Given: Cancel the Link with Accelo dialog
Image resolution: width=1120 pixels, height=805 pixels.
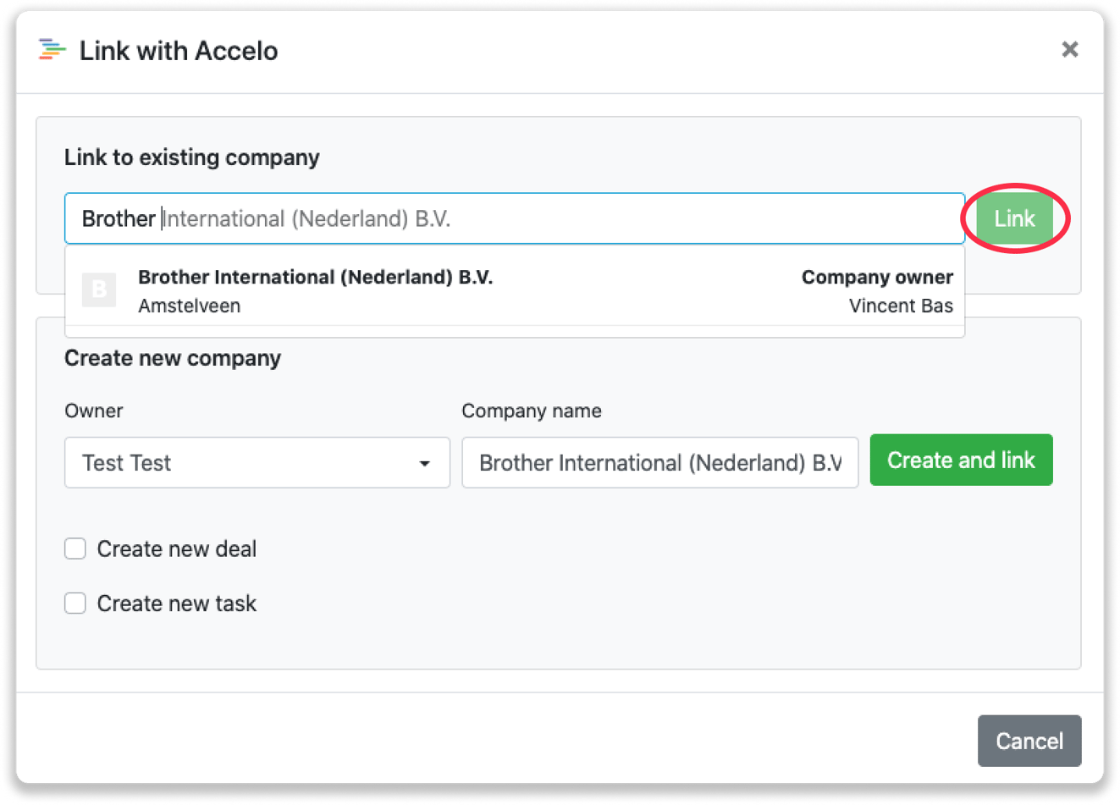Looking at the screenshot, I should pos(1029,741).
